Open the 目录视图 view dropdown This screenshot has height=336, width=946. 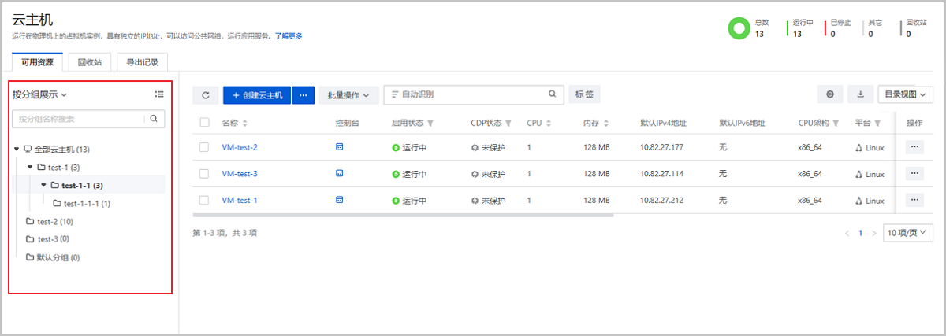tap(904, 94)
